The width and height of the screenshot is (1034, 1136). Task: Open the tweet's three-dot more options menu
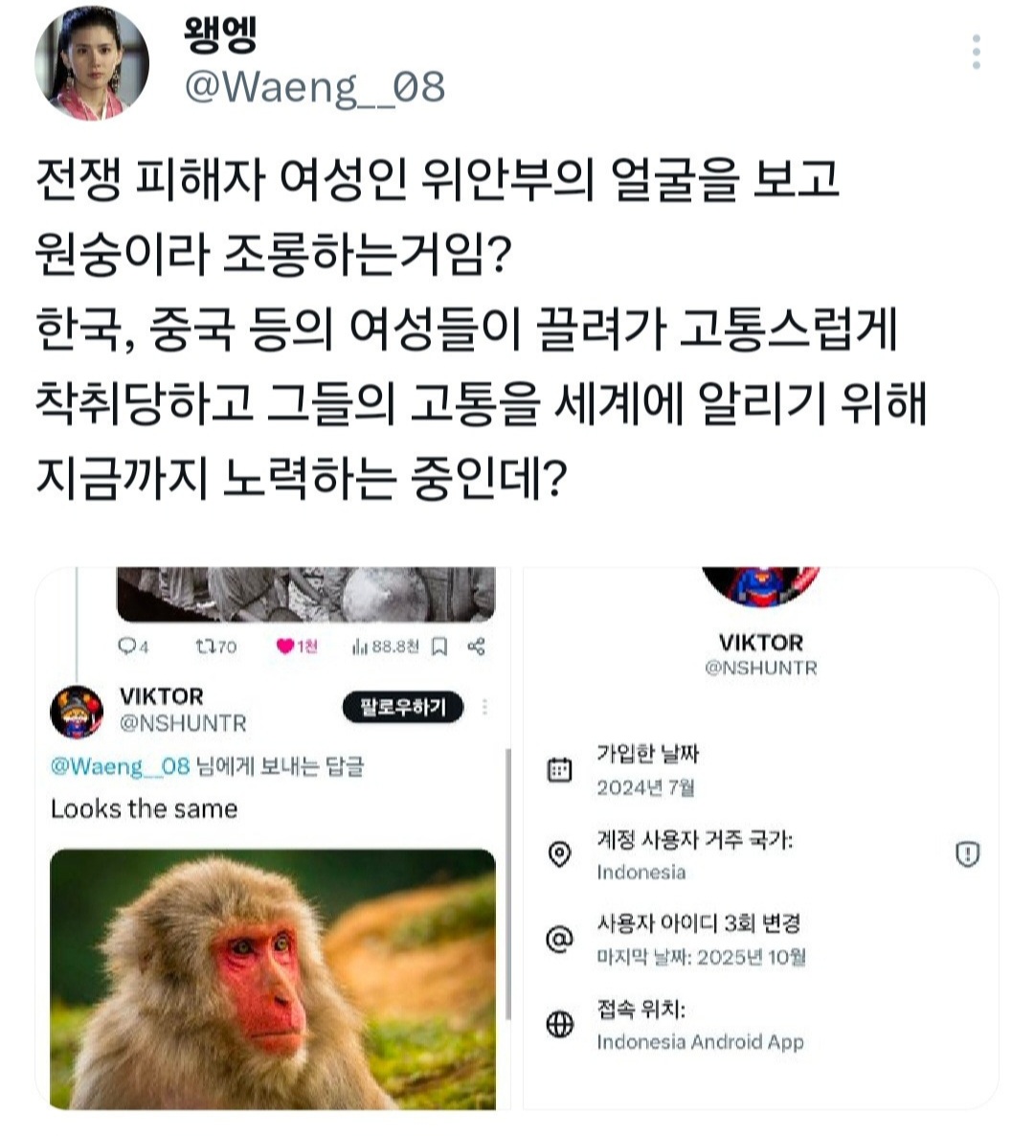[x=976, y=52]
